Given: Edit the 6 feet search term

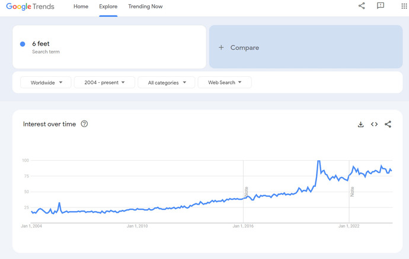Looking at the screenshot, I should (x=41, y=44).
